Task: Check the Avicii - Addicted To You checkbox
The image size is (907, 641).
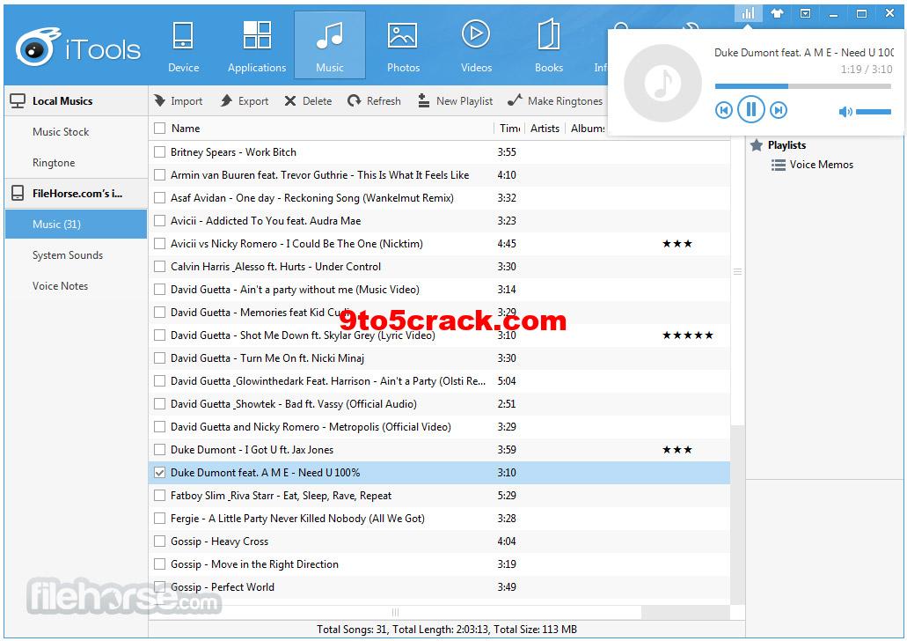Action: 159,221
